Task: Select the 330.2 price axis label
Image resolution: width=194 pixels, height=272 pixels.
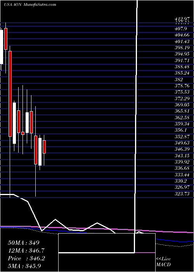Action: point(180,181)
